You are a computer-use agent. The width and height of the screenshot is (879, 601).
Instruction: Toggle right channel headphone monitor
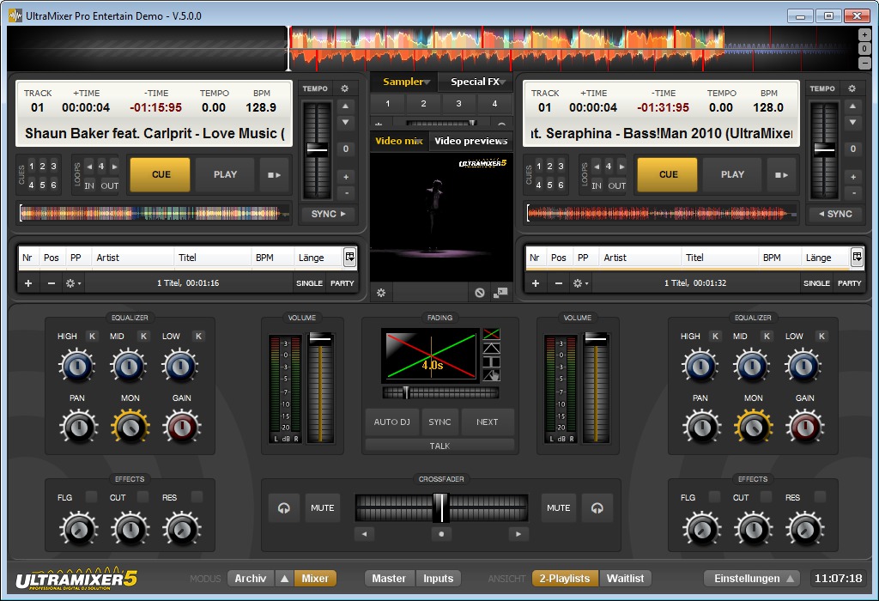click(x=597, y=508)
